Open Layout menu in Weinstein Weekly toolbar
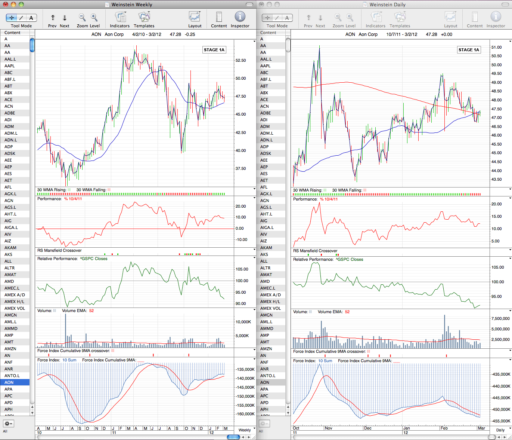512x440 pixels. point(195,17)
